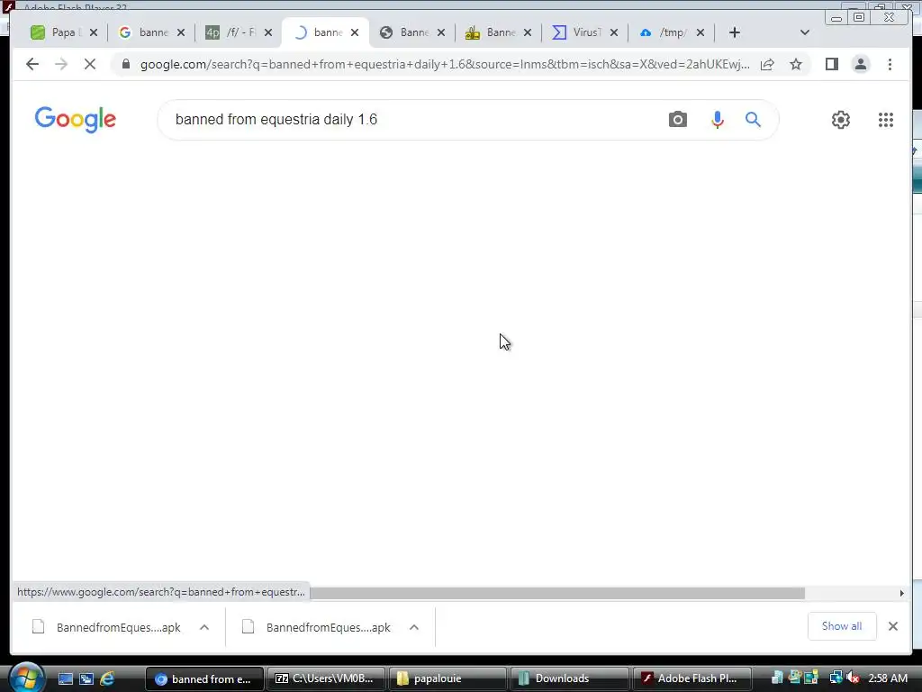922x692 pixels.
Task: Select the Chrome banned from e... taskbar button
Action: click(204, 678)
